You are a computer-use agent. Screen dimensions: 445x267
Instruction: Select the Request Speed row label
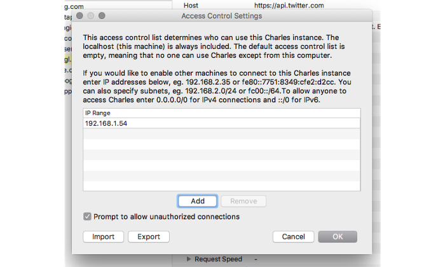pos(218,259)
